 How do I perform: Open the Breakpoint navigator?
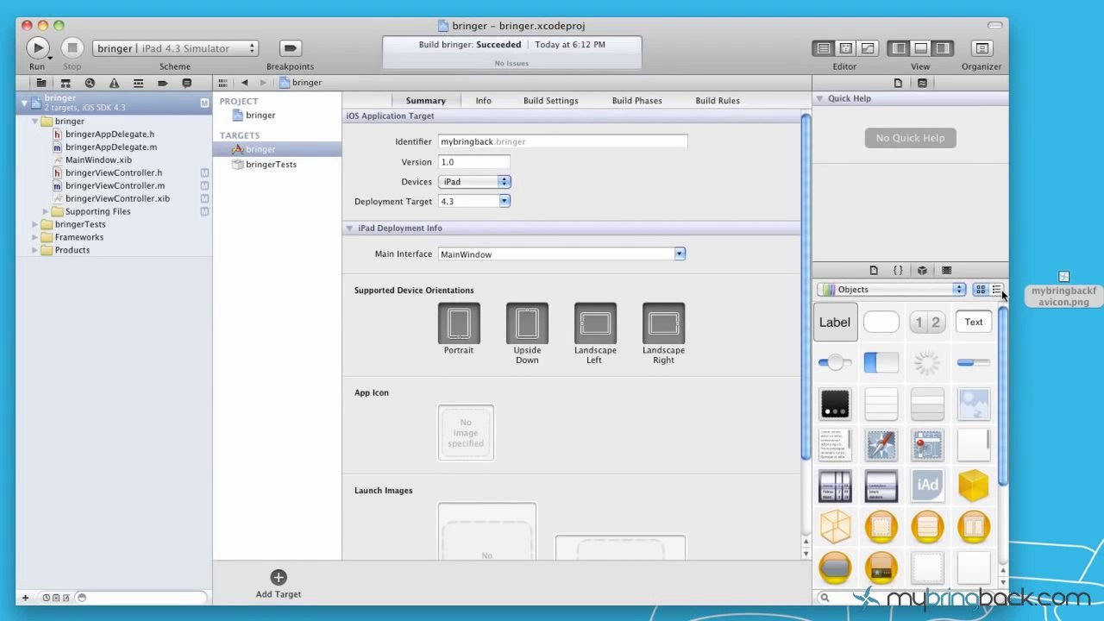pos(162,83)
